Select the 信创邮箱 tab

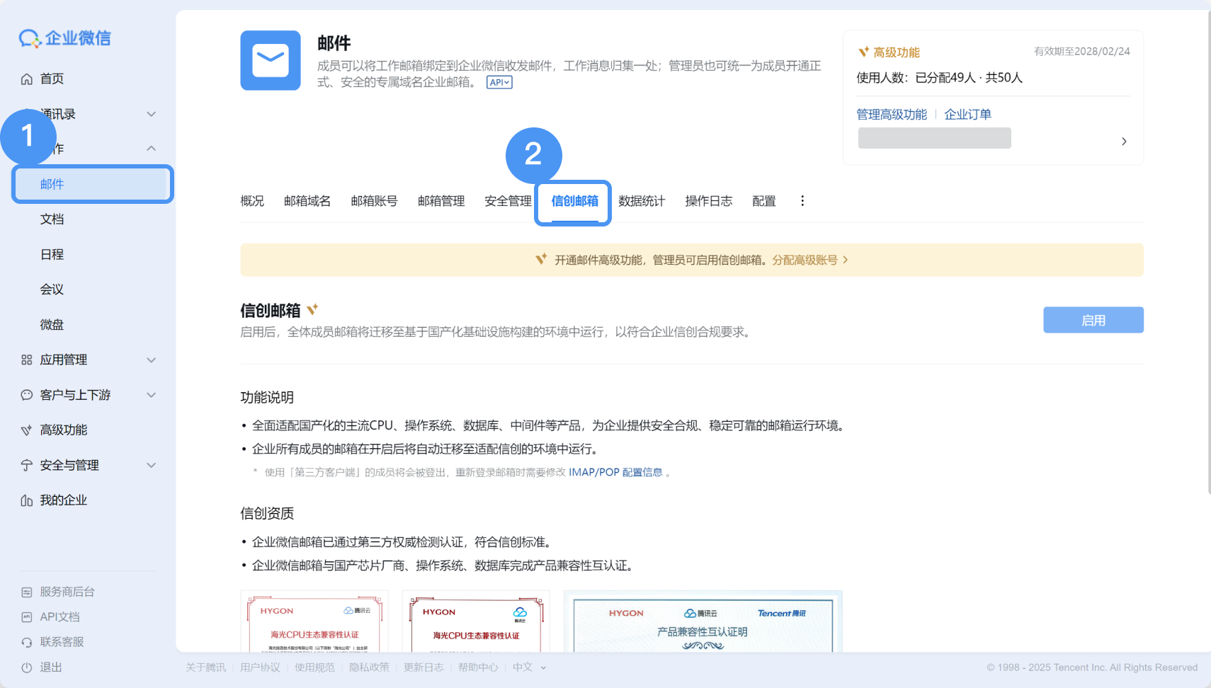pyautogui.click(x=574, y=201)
